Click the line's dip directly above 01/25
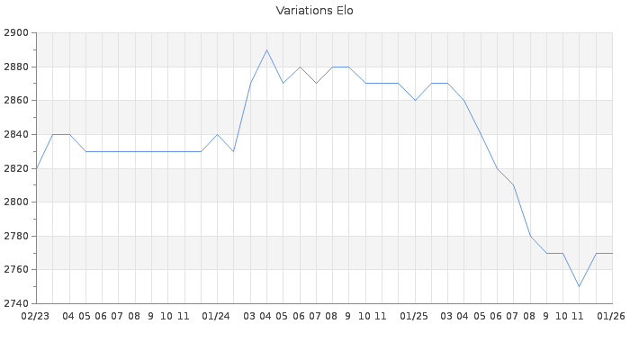Screen dimensions: 630x360 [415, 101]
